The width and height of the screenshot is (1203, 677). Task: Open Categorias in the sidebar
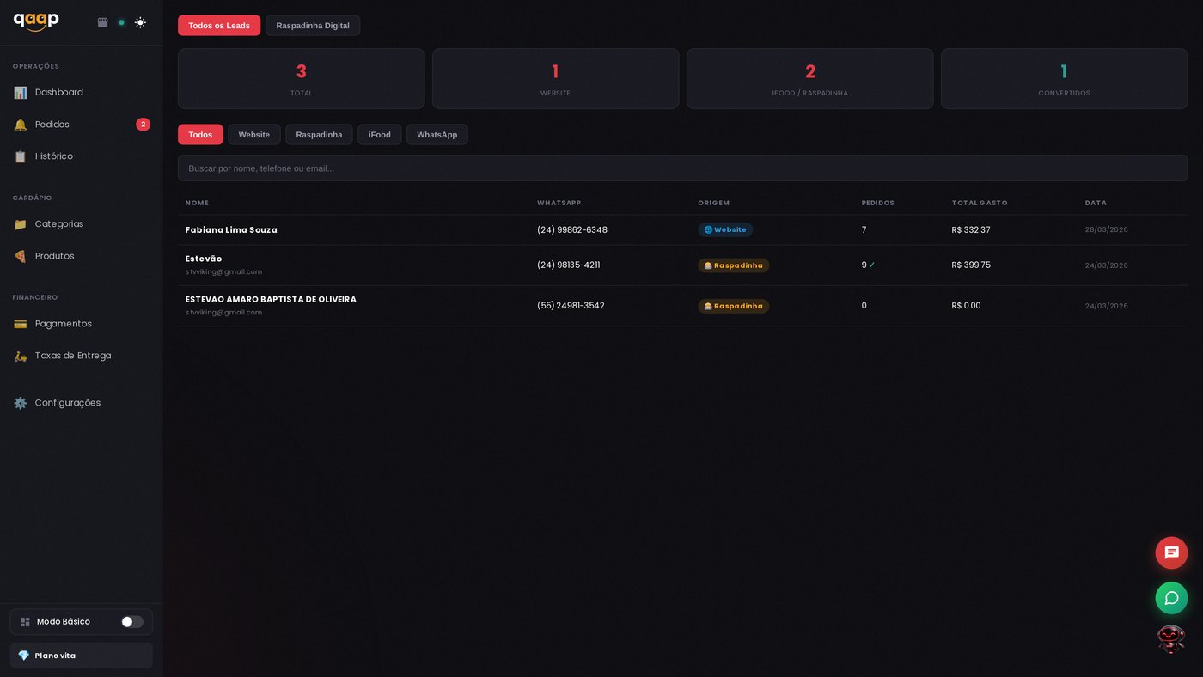pyautogui.click(x=81, y=224)
